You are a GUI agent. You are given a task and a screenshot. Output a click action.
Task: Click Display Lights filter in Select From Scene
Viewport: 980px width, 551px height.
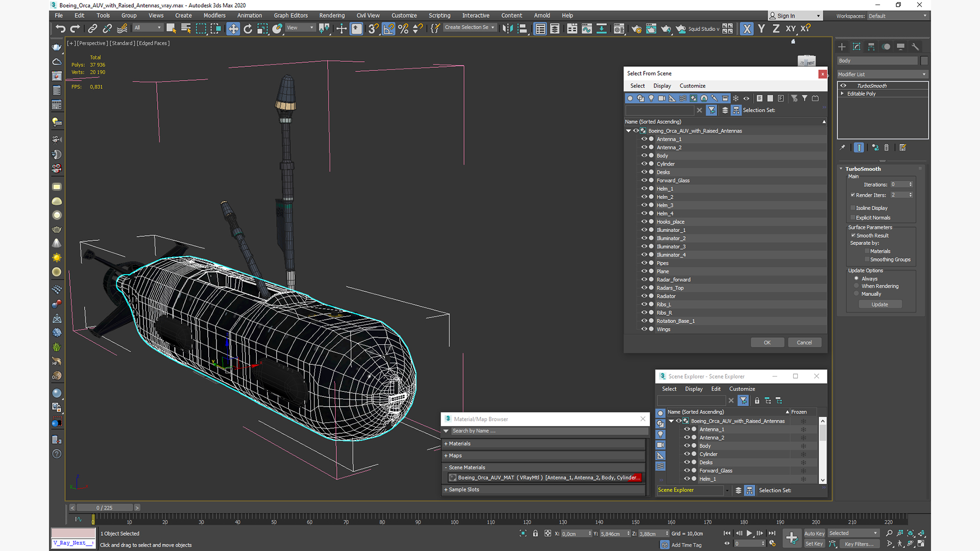pos(651,98)
